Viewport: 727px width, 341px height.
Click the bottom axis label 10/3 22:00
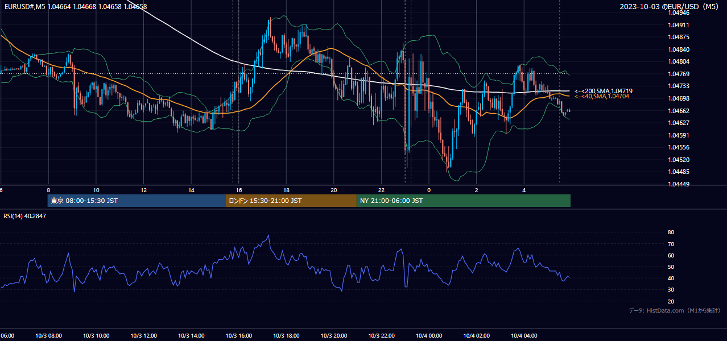tap(382, 336)
